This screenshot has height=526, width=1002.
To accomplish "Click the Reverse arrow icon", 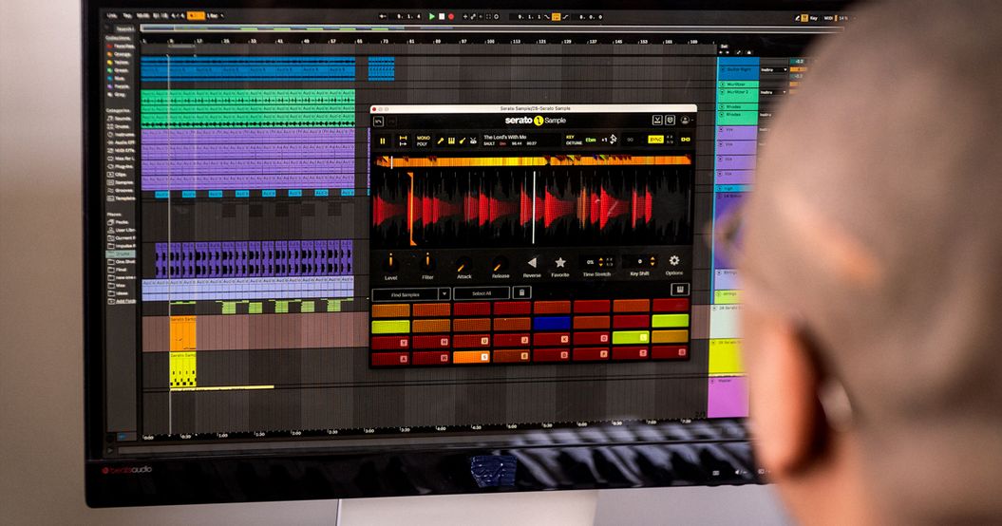I will (x=532, y=262).
